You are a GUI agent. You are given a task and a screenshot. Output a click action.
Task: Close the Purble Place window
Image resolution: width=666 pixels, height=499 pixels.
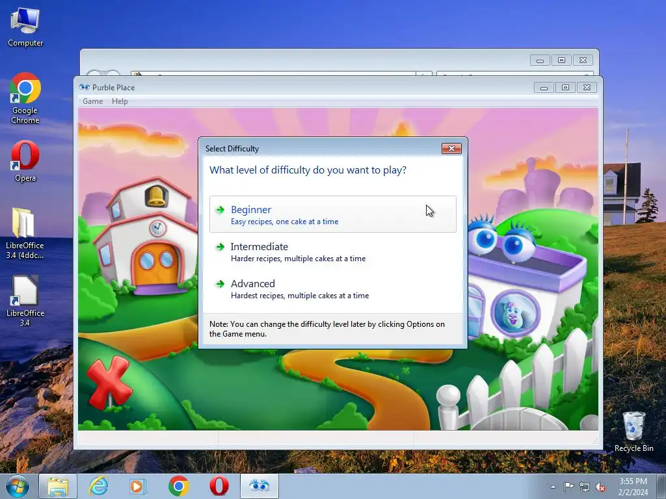click(x=587, y=88)
